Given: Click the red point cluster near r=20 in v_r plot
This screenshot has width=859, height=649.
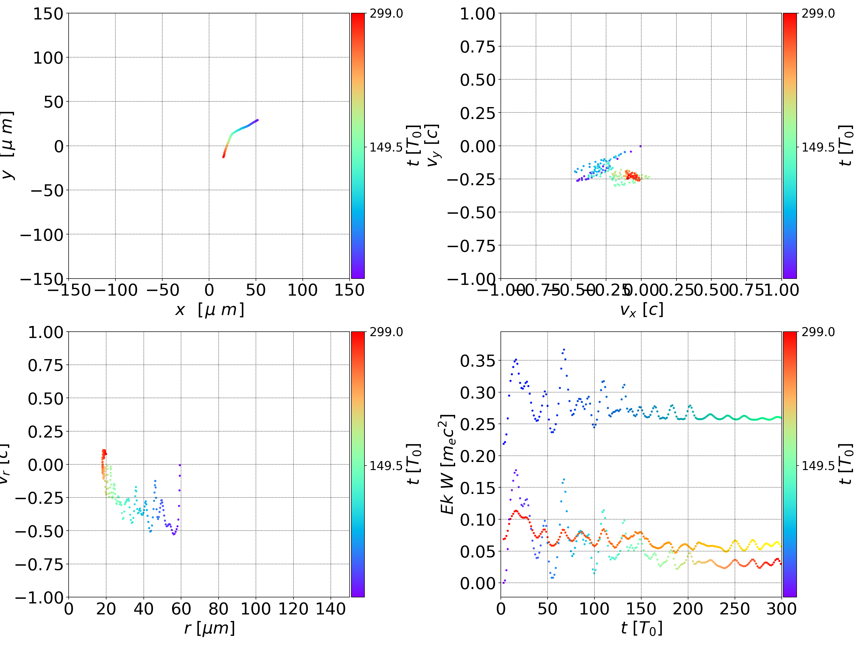Looking at the screenshot, I should pos(104,453).
